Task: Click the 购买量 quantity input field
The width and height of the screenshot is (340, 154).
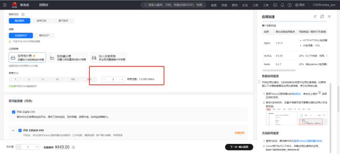Action: [x=28, y=147]
